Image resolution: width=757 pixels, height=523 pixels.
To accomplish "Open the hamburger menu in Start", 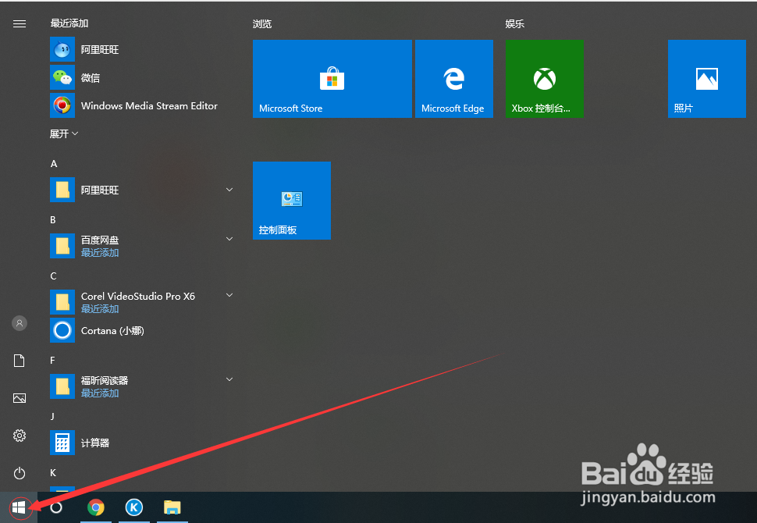I will pyautogui.click(x=20, y=23).
